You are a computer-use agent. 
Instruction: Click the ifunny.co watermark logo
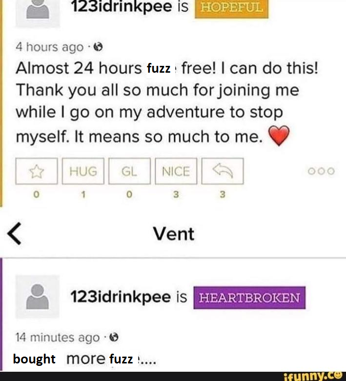[x=312, y=375]
